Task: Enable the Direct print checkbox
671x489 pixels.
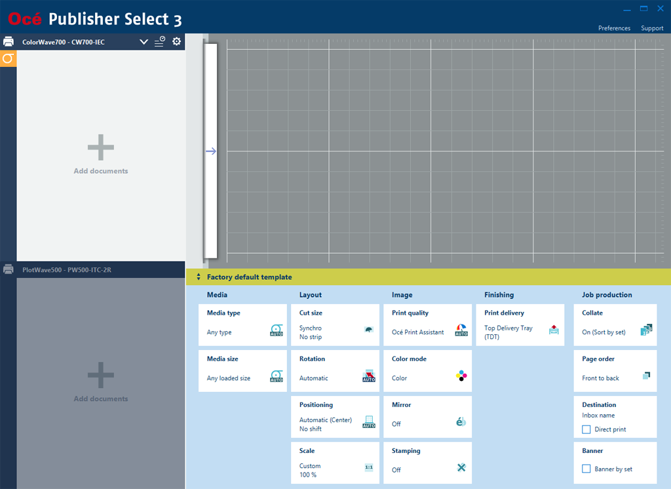Action: 586,429
